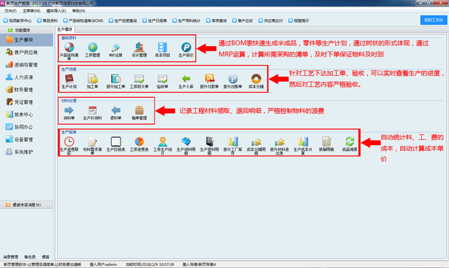Open 工序进度表 pie chart icon
The height and width of the screenshot is (268, 449).
139,142
